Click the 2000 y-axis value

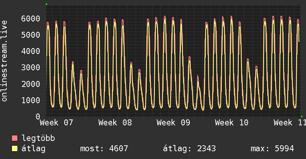pyautogui.click(x=31, y=84)
